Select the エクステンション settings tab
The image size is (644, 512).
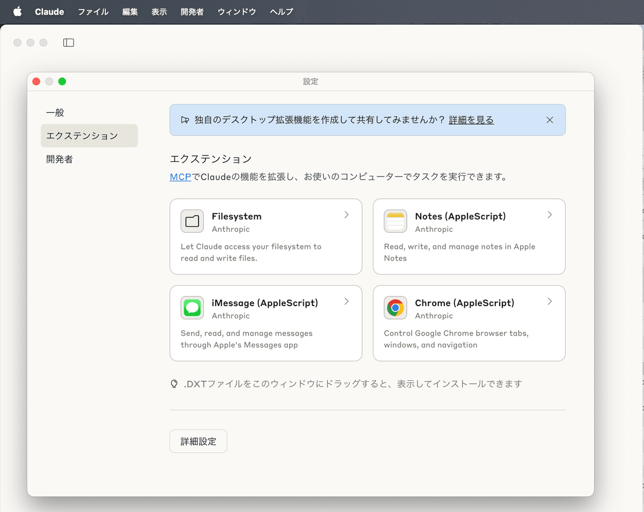[x=89, y=136]
